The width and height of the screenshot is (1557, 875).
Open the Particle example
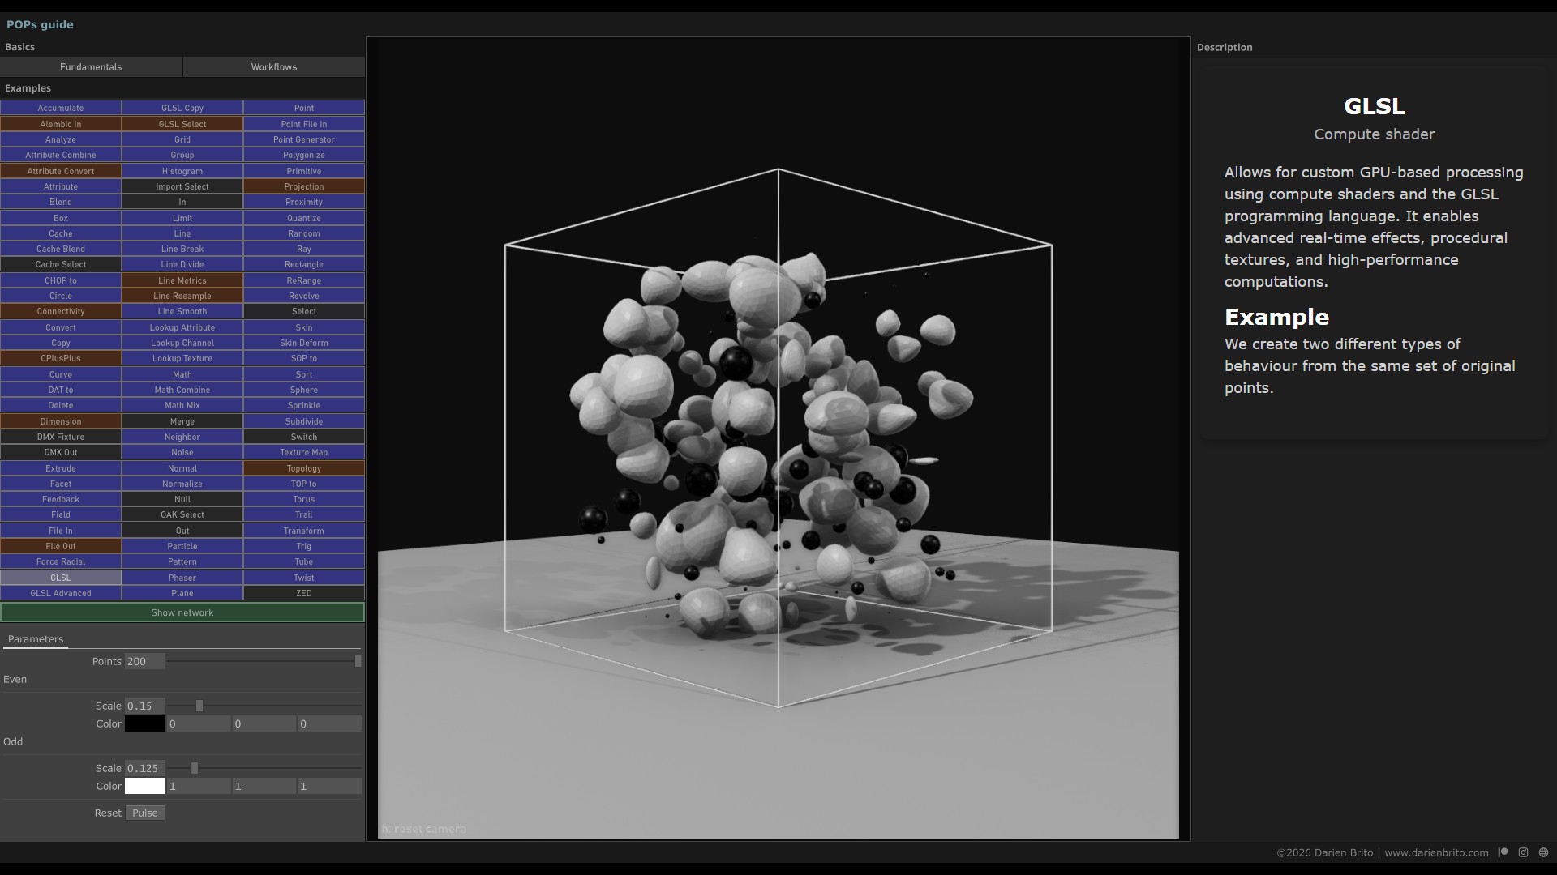click(182, 546)
